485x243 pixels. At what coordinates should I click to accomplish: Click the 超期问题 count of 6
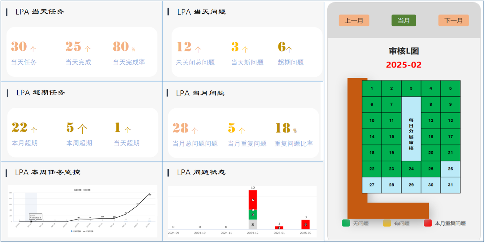[x=282, y=46]
